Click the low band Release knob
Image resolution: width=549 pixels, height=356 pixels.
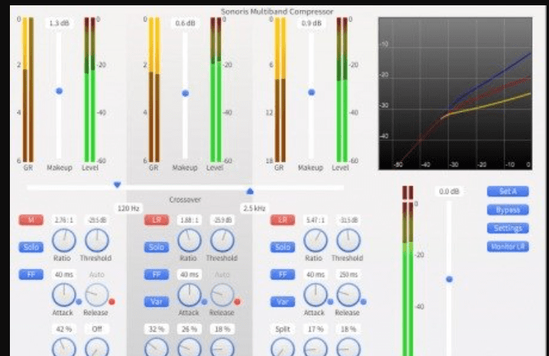(97, 294)
